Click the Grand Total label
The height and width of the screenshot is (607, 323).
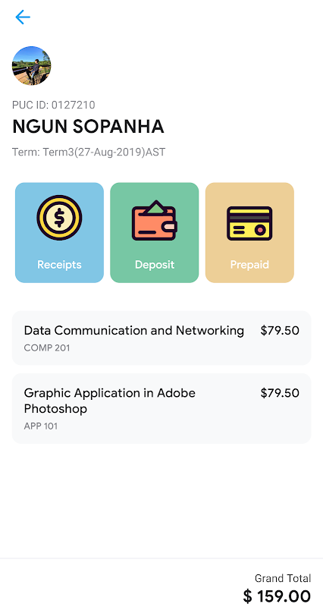click(283, 578)
